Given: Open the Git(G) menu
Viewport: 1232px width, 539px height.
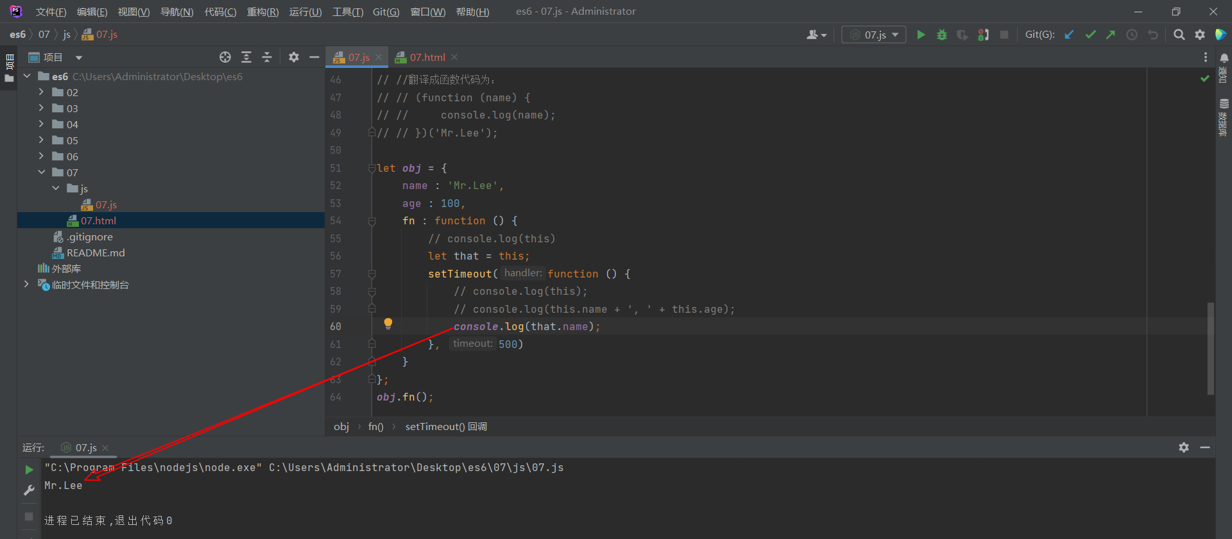Looking at the screenshot, I should tap(386, 12).
